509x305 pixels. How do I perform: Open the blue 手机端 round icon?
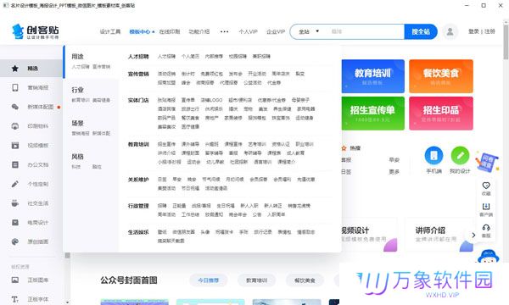click(433, 156)
